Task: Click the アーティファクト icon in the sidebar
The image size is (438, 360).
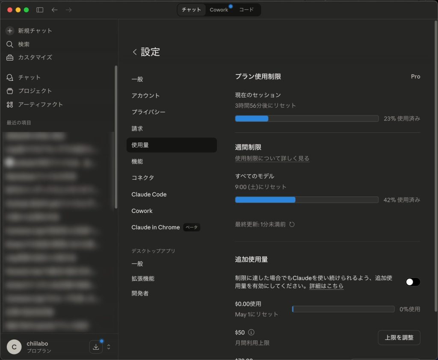Action: (x=10, y=104)
